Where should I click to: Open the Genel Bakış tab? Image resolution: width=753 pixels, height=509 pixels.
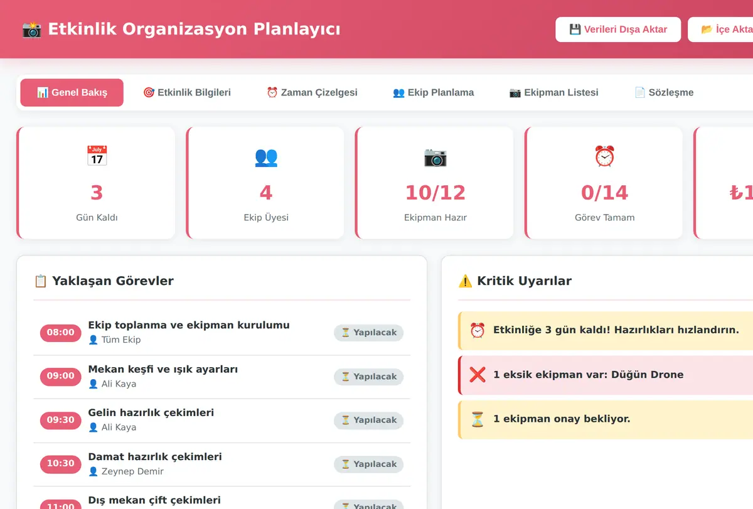[x=72, y=92]
